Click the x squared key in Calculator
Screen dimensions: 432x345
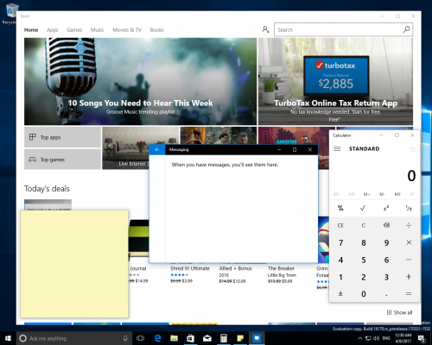point(386,208)
